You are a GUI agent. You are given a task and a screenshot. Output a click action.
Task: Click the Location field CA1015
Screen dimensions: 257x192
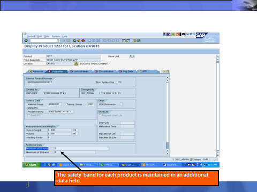point(60,63)
